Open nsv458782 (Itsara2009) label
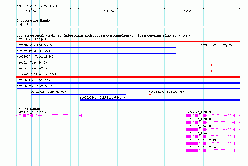The height and width of the screenshot is (166, 248). click(35, 45)
